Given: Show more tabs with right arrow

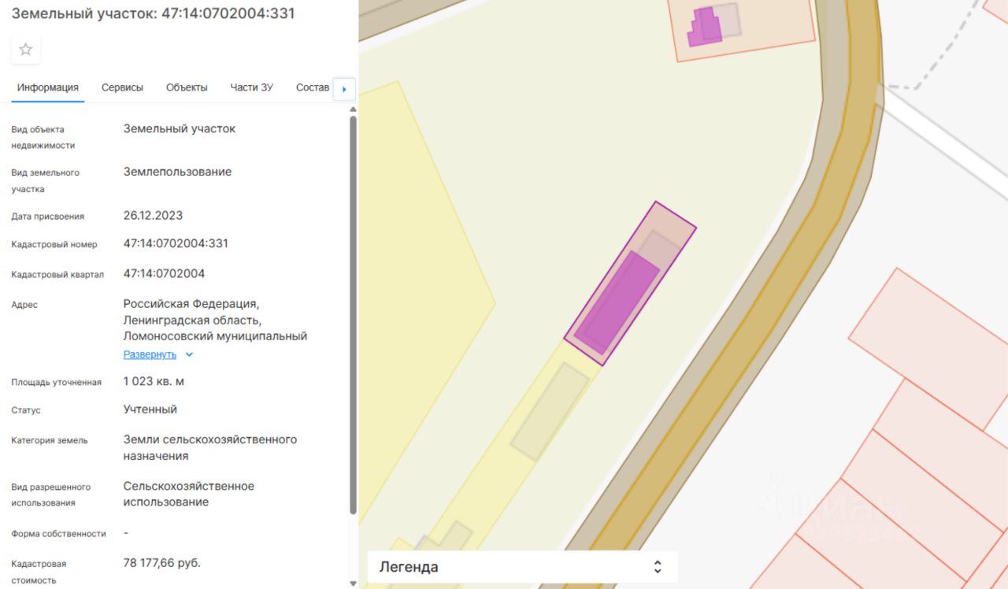Looking at the screenshot, I should tap(344, 89).
